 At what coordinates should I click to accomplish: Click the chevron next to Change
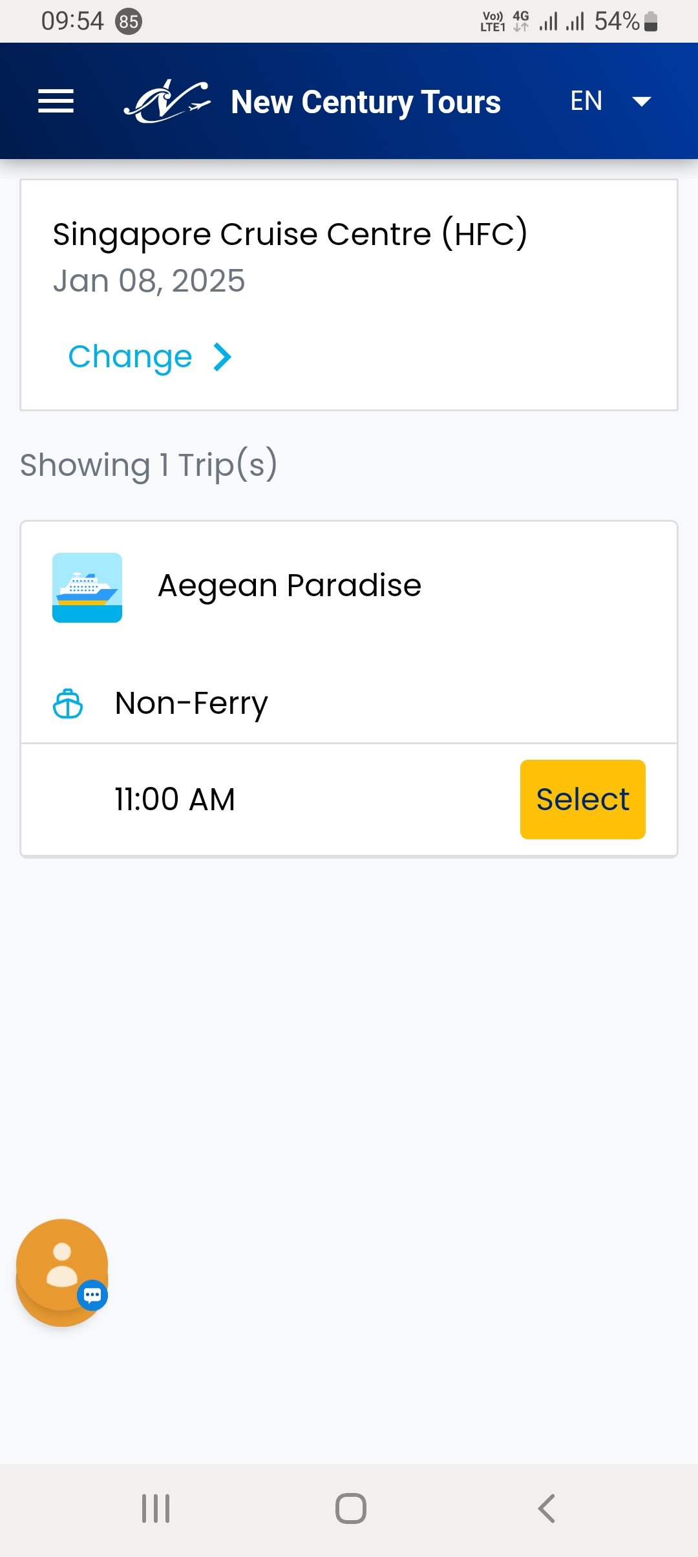click(222, 357)
